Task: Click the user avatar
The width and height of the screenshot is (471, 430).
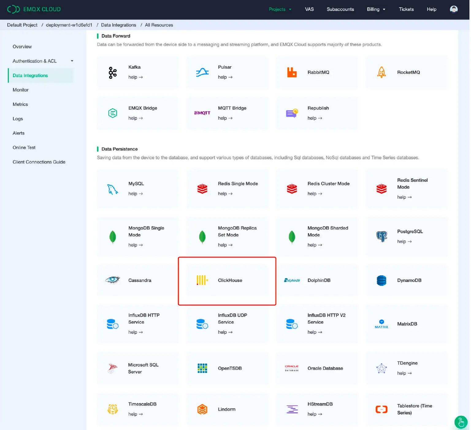Action: (x=454, y=9)
